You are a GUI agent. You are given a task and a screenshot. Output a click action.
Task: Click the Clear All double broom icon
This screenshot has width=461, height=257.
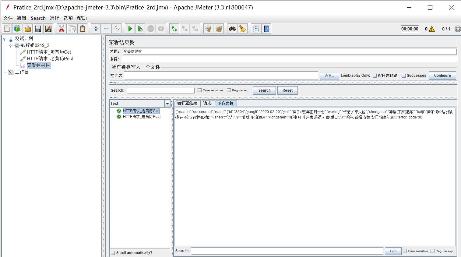(219, 29)
